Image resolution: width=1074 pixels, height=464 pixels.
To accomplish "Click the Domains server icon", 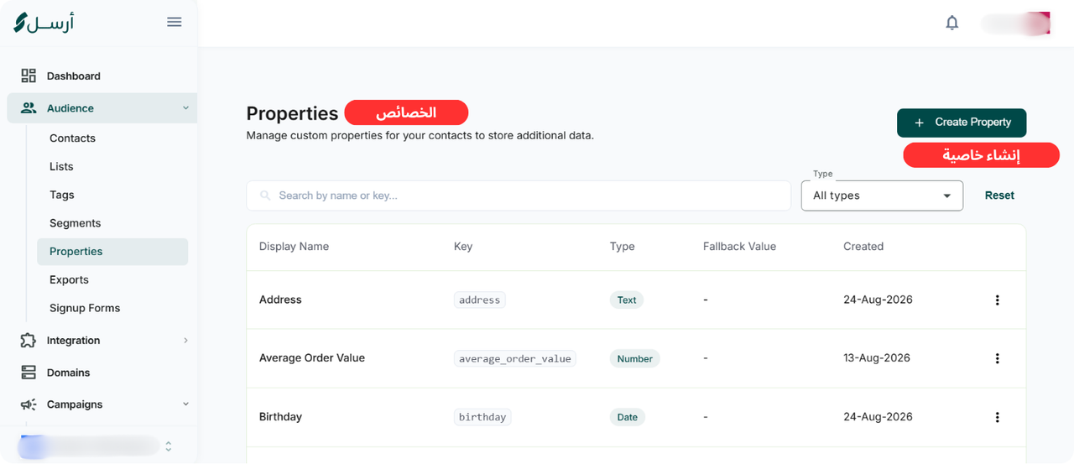I will click(x=29, y=373).
